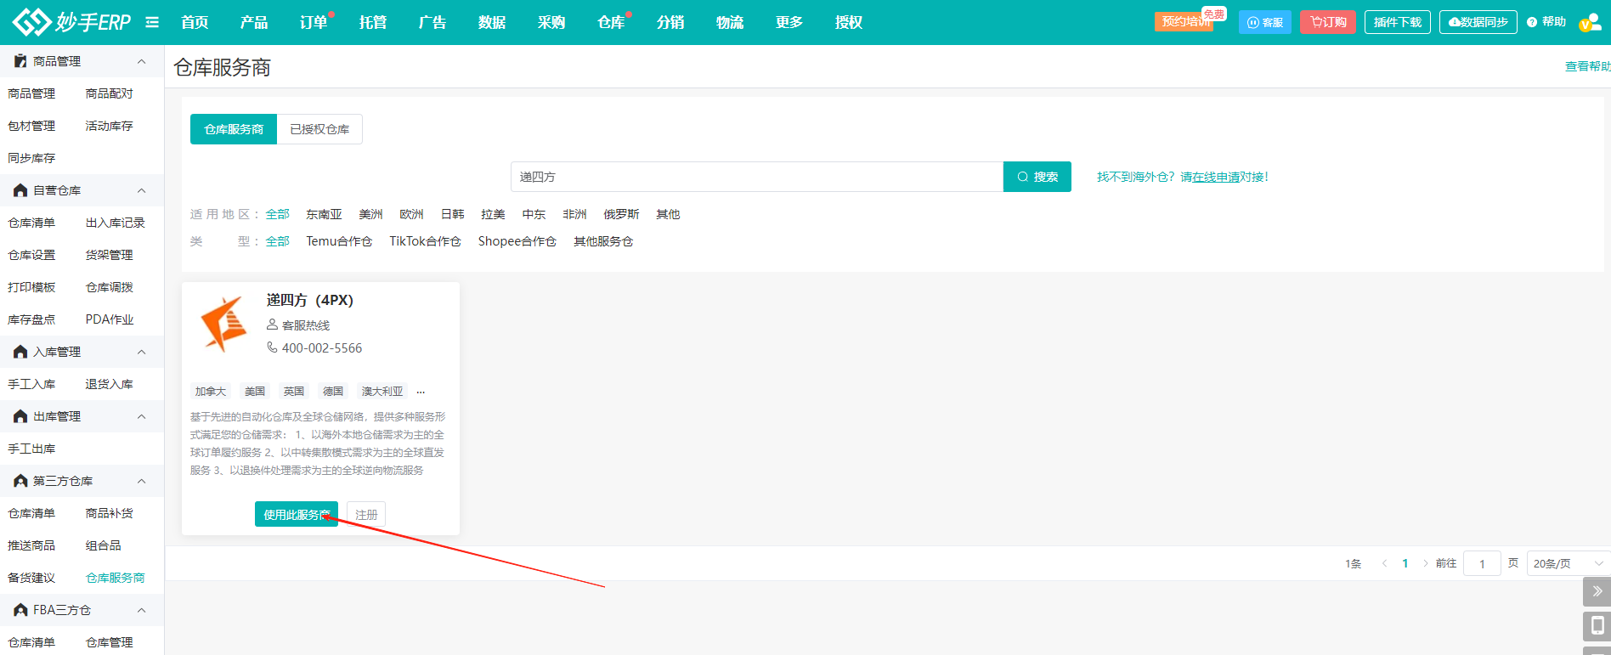Open 帮助 help in the top bar

1546,22
